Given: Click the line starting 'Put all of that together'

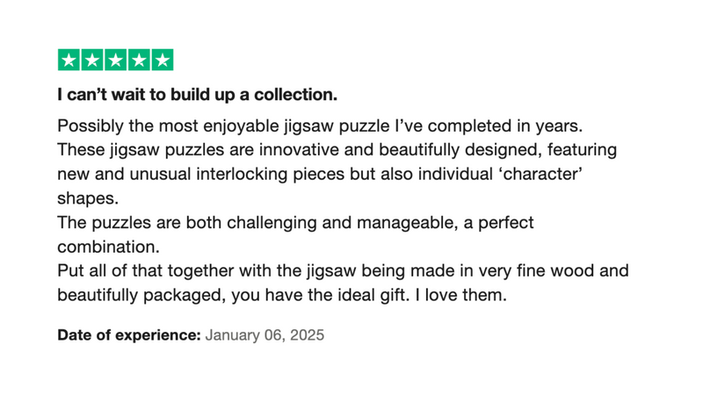Looking at the screenshot, I should pyautogui.click(x=343, y=271).
